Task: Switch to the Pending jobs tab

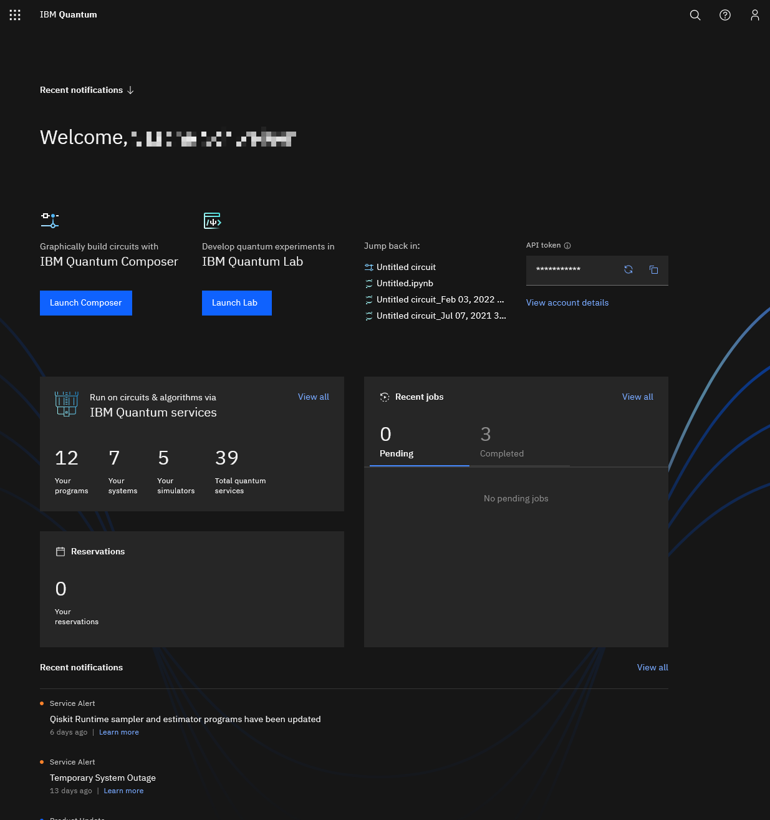Action: click(420, 443)
